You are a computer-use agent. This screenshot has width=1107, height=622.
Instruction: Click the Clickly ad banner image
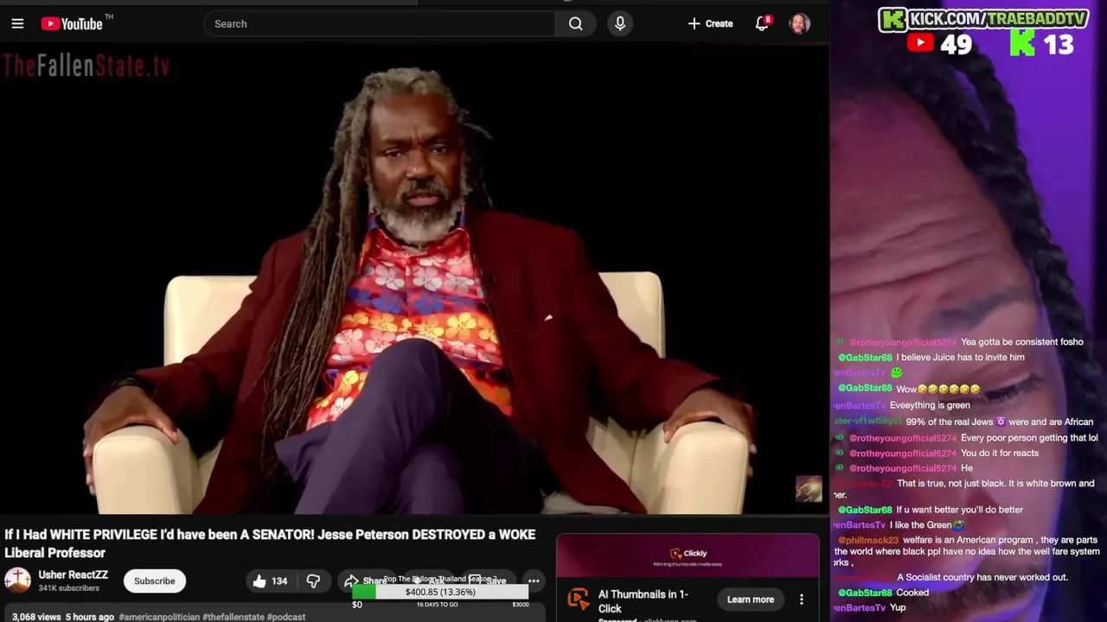688,555
